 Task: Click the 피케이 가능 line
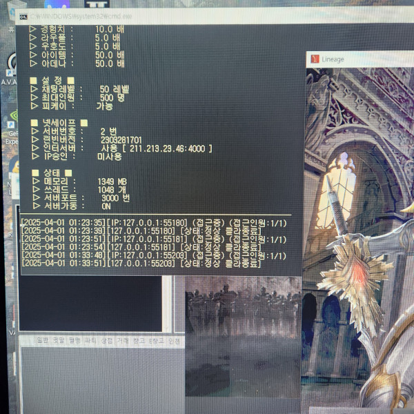pos(72,106)
